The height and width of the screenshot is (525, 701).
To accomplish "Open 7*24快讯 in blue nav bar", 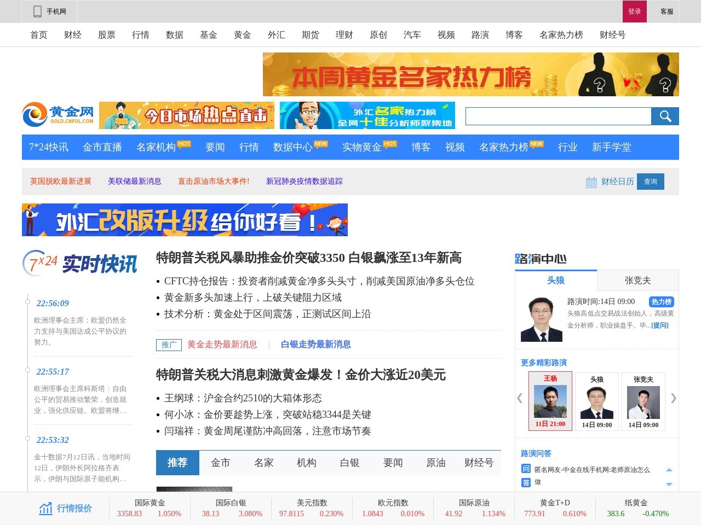I will pos(49,147).
